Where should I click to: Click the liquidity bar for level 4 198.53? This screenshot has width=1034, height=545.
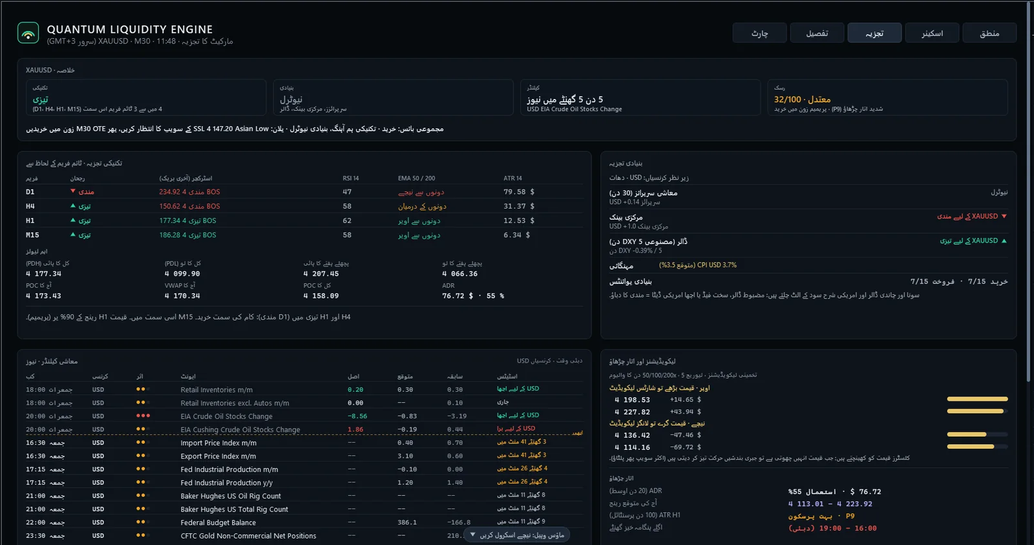(977, 399)
